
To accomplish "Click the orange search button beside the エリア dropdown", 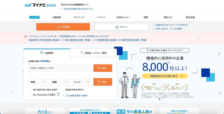I will pyautogui.click(x=103, y=82).
